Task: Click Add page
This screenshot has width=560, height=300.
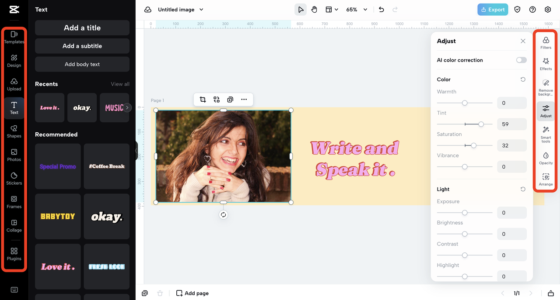Action: 192,293
